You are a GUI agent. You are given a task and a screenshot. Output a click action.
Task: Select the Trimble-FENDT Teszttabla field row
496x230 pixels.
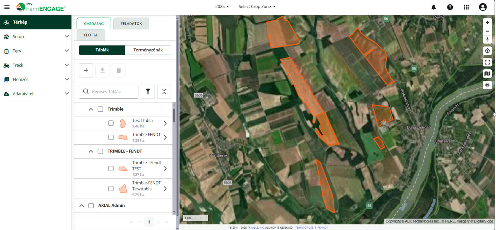point(123,189)
